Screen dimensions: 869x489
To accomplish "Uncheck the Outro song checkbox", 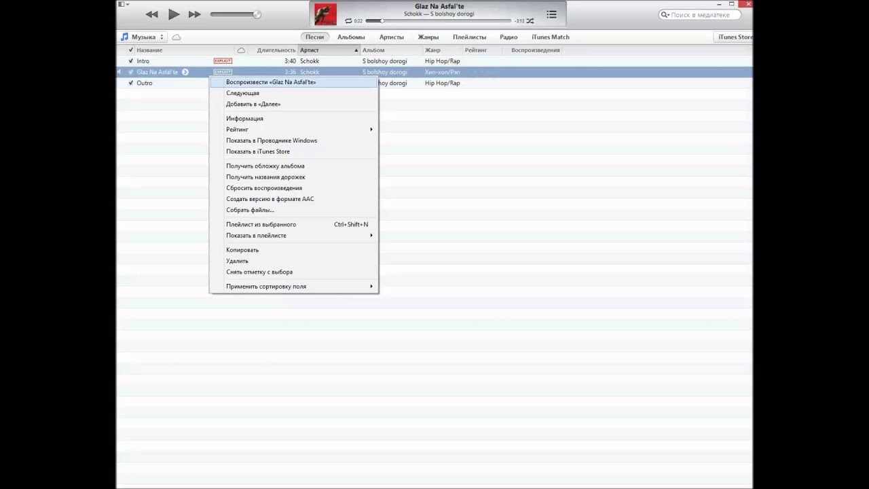I will pos(131,83).
